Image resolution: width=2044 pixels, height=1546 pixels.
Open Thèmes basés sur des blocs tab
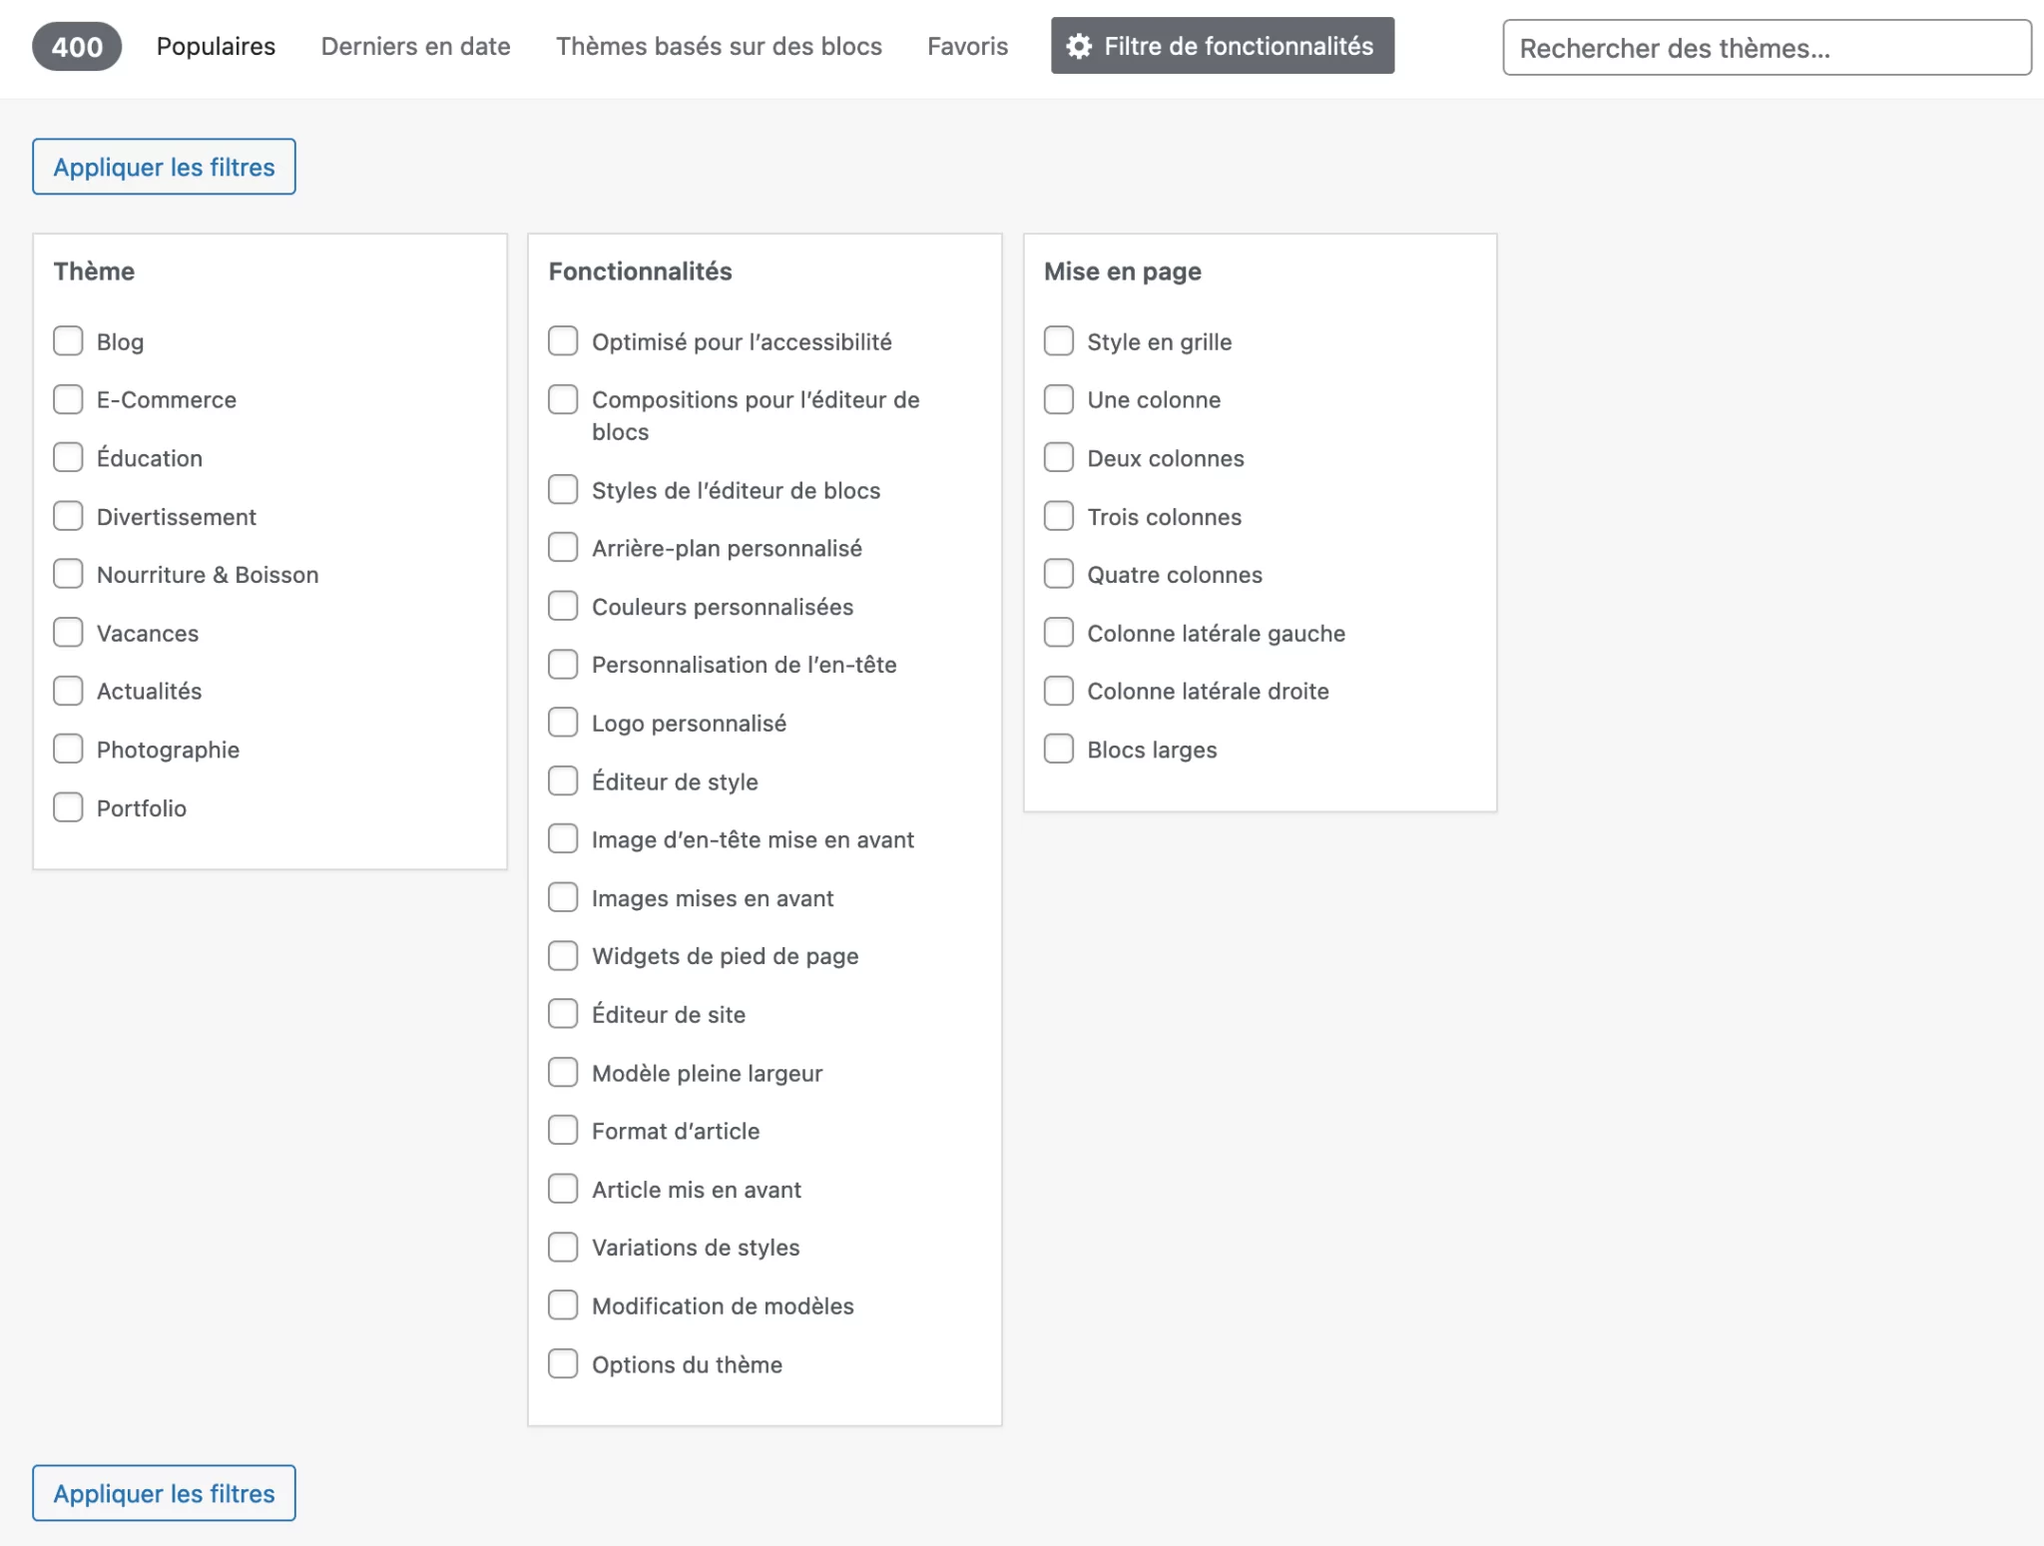coord(719,46)
